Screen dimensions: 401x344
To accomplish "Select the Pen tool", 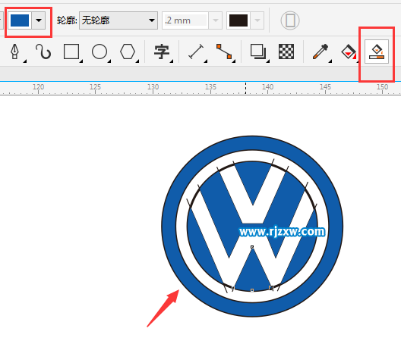I will 15,52.
